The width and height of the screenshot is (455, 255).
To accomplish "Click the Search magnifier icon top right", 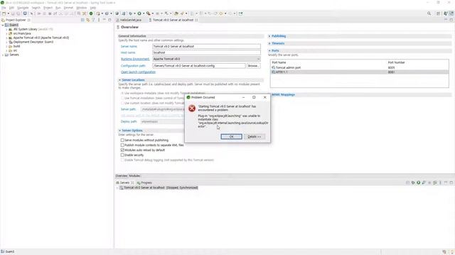I will click(429, 13).
